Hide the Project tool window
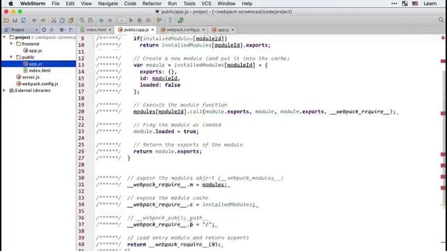The height and width of the screenshot is (251, 447). pos(71,29)
